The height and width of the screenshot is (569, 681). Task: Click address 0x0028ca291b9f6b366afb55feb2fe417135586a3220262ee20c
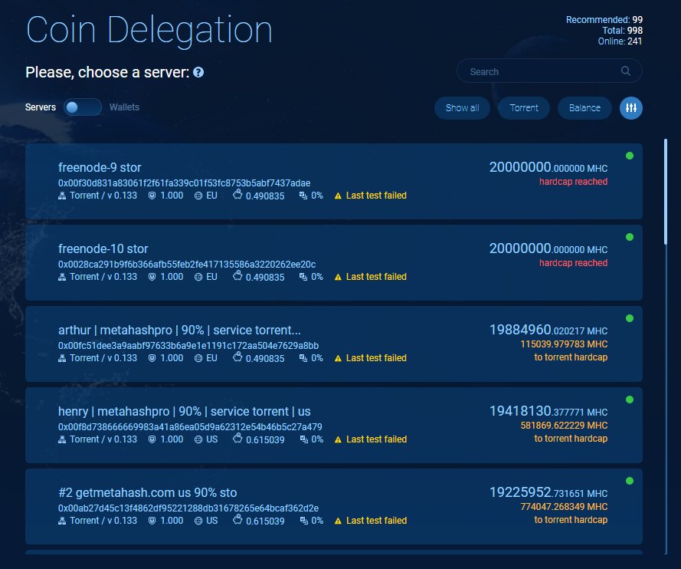click(187, 265)
